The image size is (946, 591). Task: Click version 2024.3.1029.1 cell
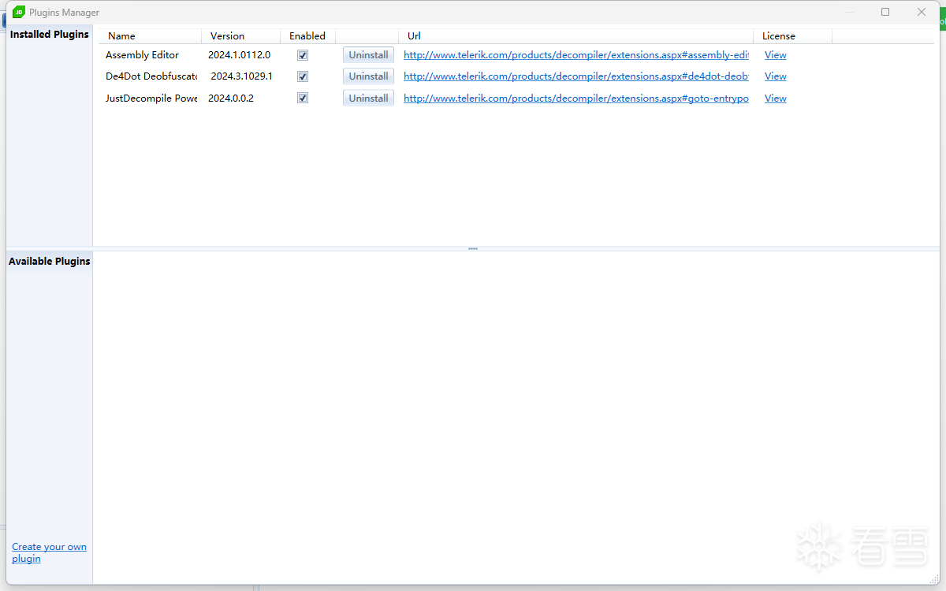coord(241,76)
